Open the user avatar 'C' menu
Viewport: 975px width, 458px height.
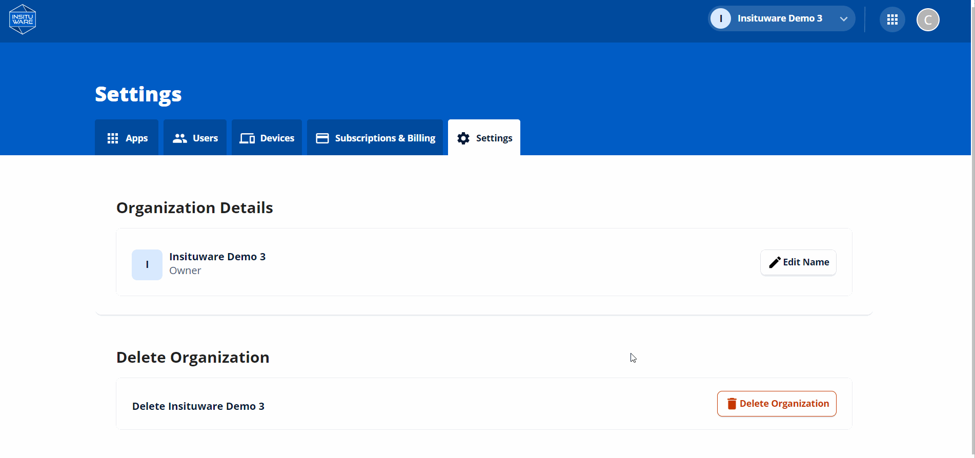point(928,20)
